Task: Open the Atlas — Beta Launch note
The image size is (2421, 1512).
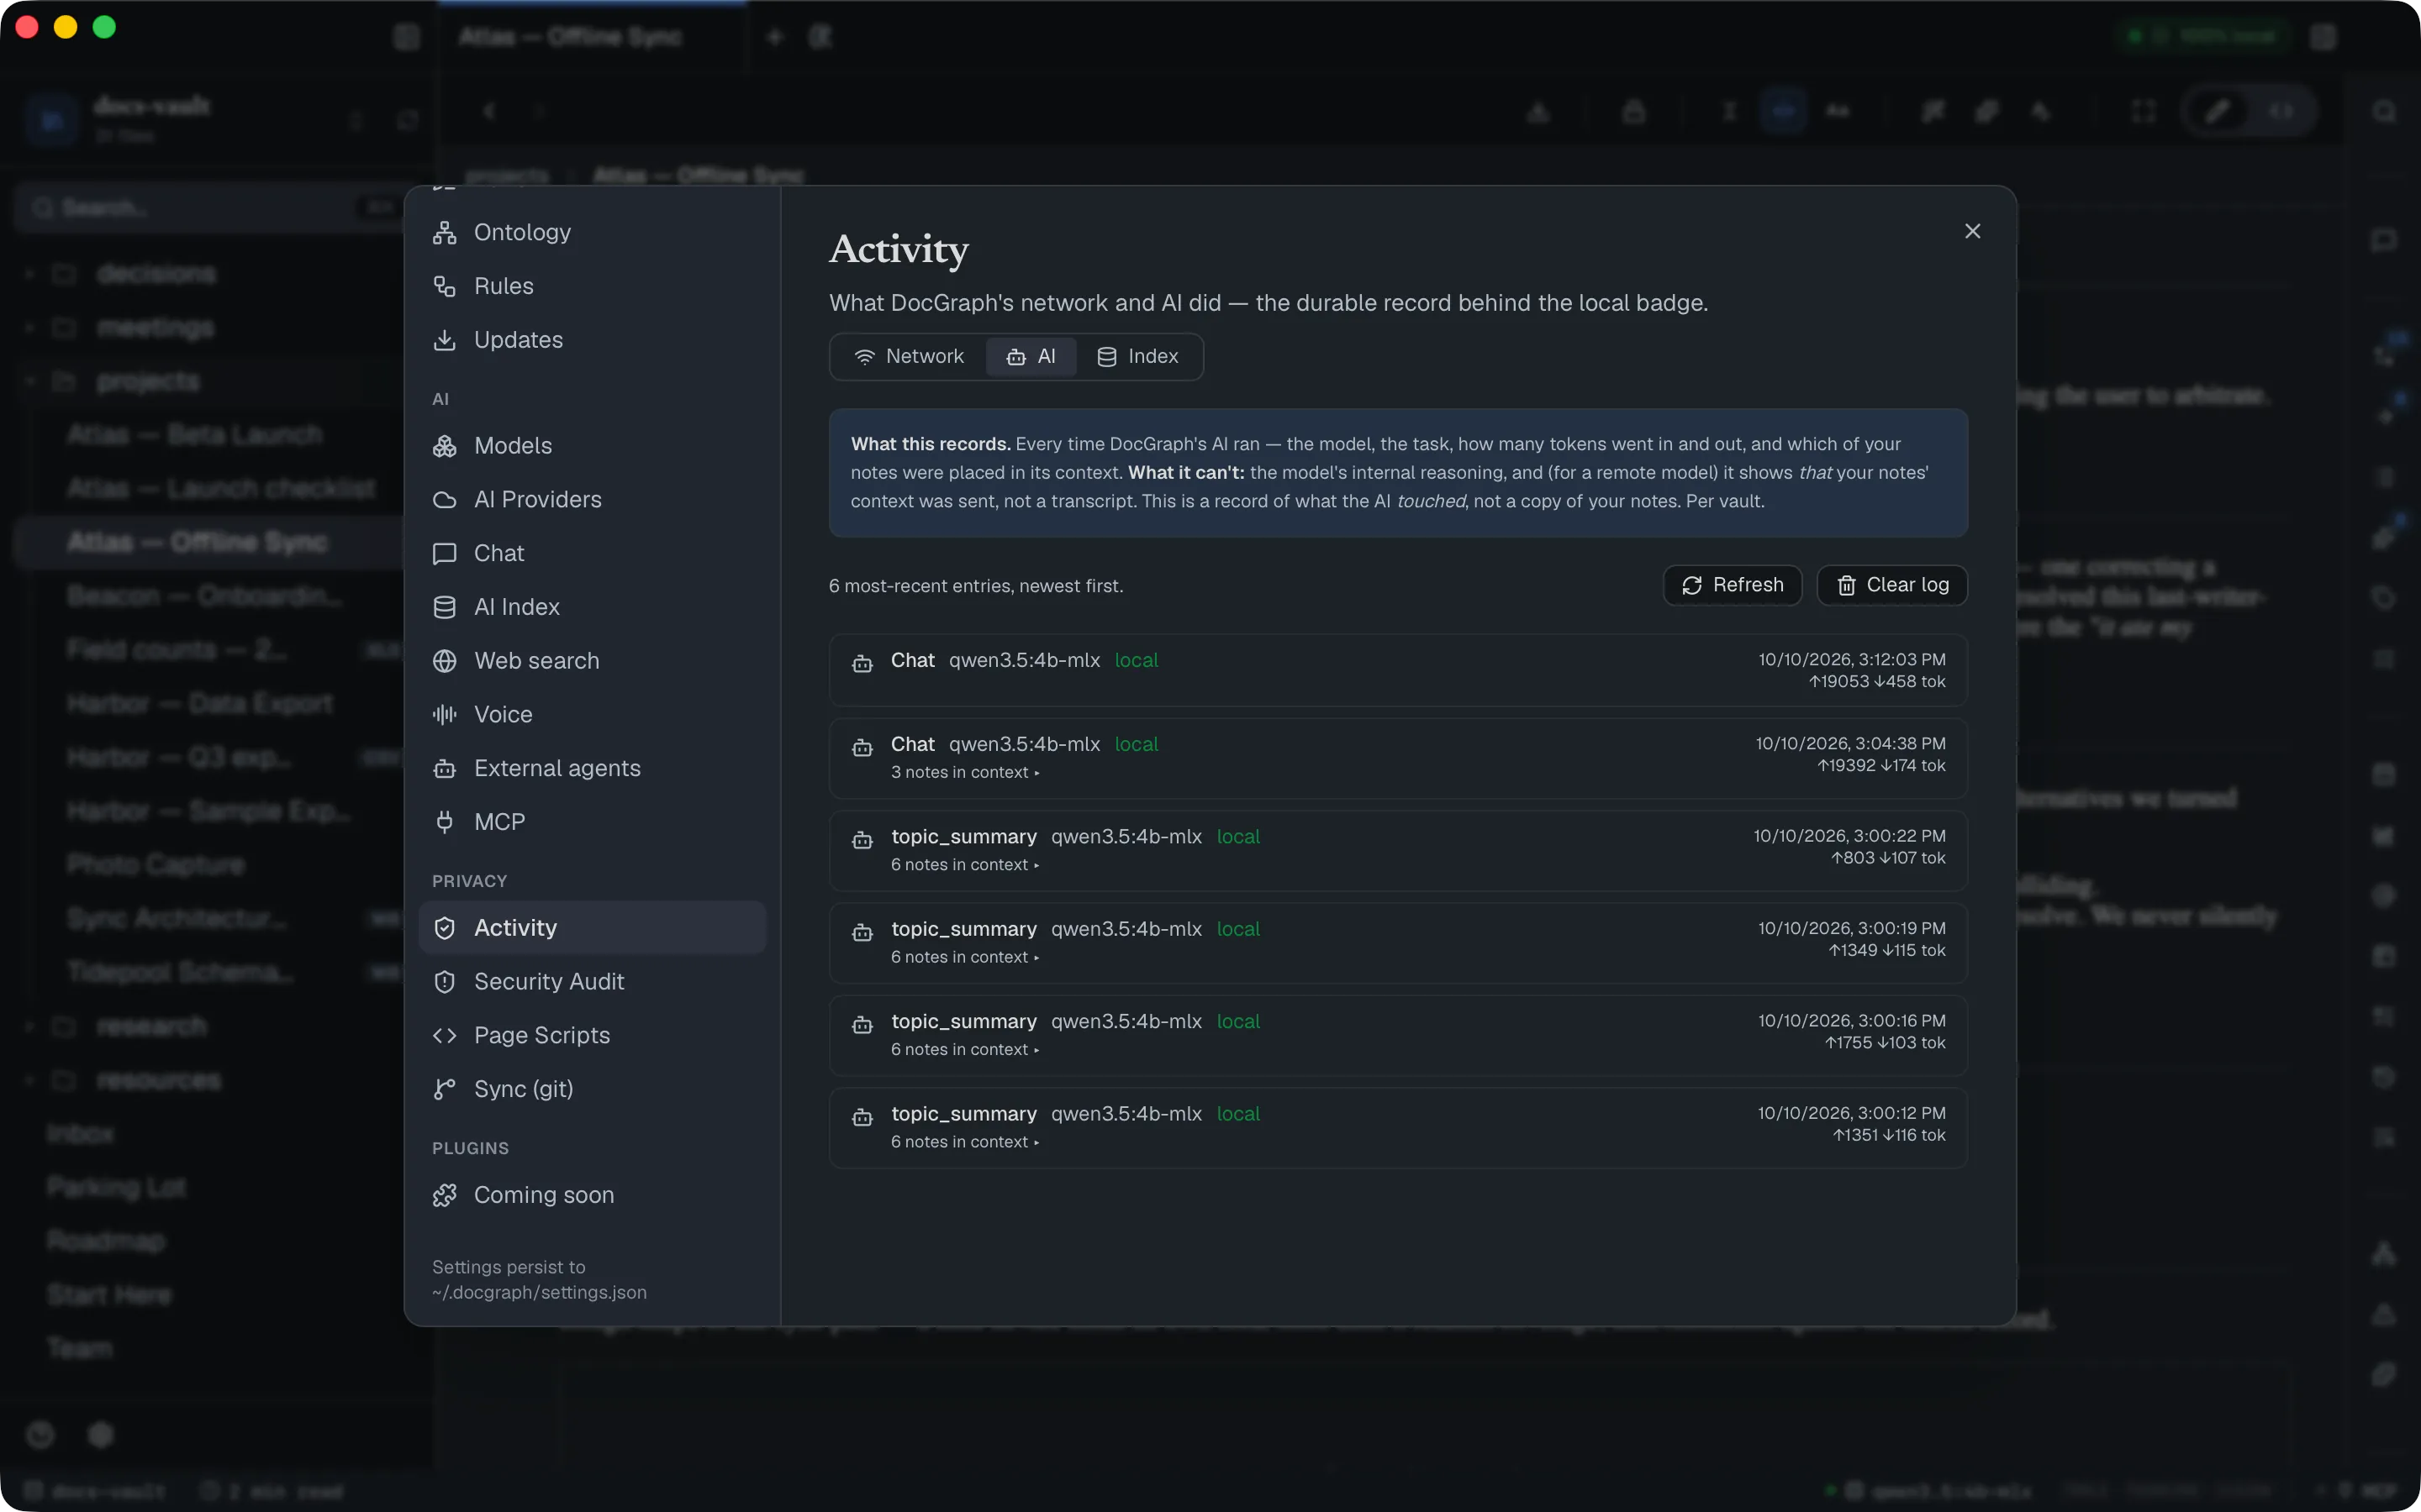Action: point(195,435)
